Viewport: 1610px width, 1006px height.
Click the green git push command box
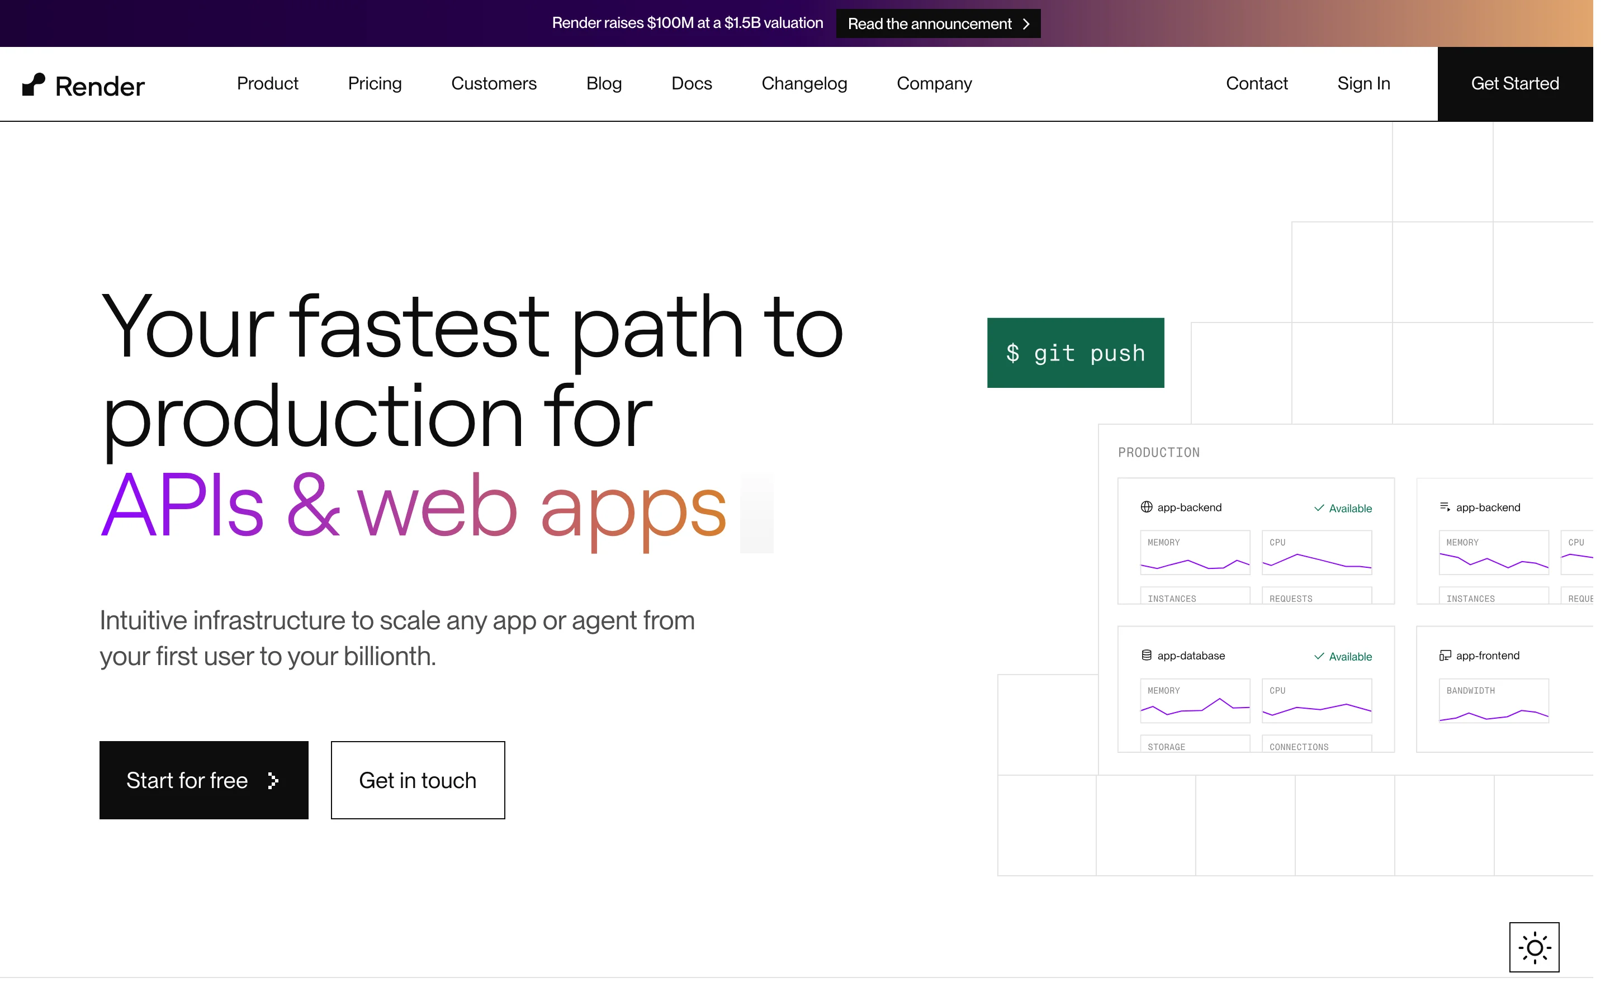[1075, 353]
